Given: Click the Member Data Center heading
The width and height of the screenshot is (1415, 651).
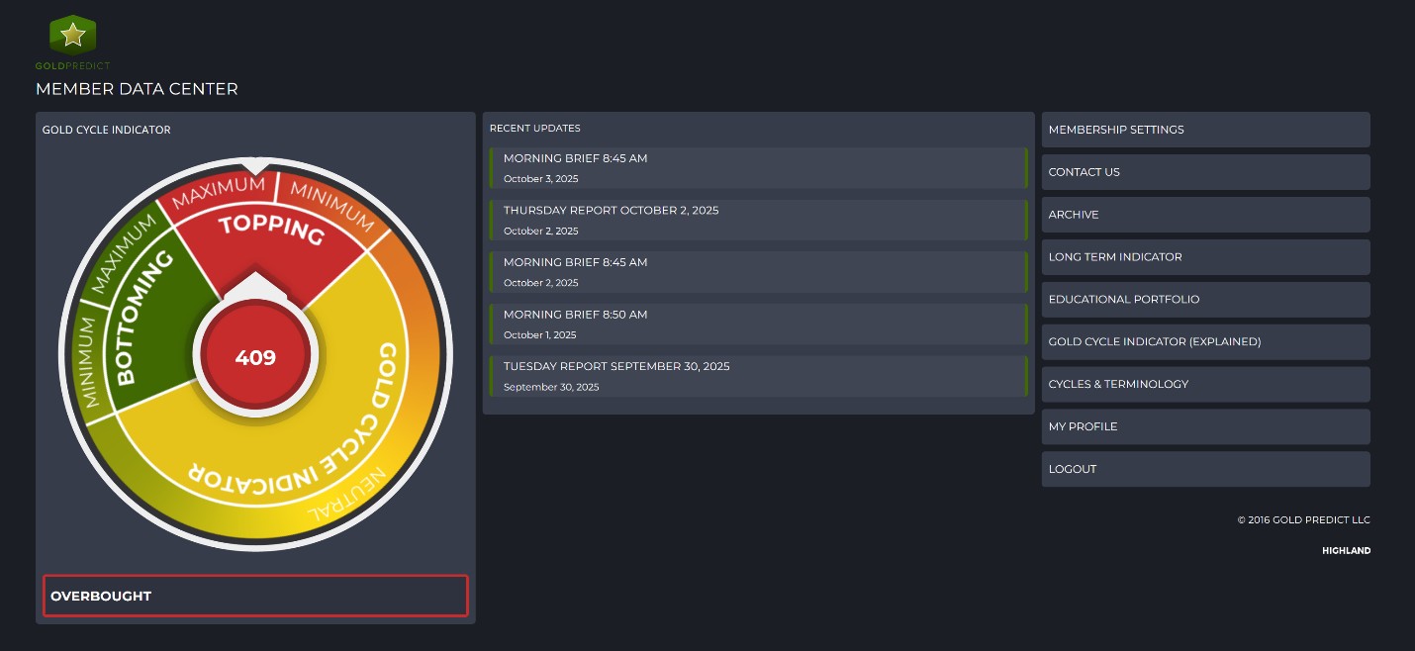Looking at the screenshot, I should pos(137,89).
